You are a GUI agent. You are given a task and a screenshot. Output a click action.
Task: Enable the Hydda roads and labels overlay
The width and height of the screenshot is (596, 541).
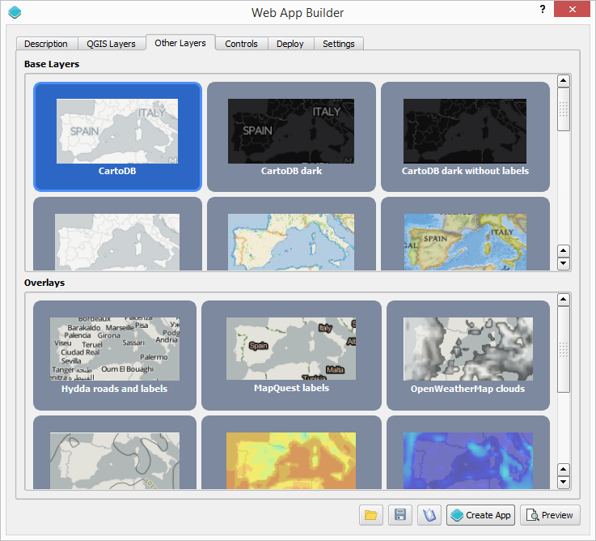(x=114, y=355)
